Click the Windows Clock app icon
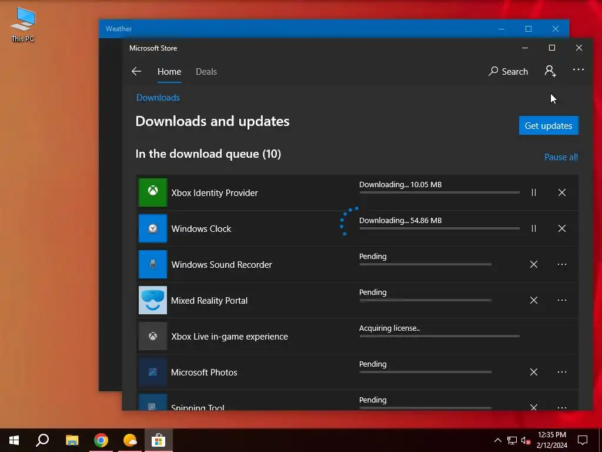Image resolution: width=602 pixels, height=452 pixels. coord(153,228)
